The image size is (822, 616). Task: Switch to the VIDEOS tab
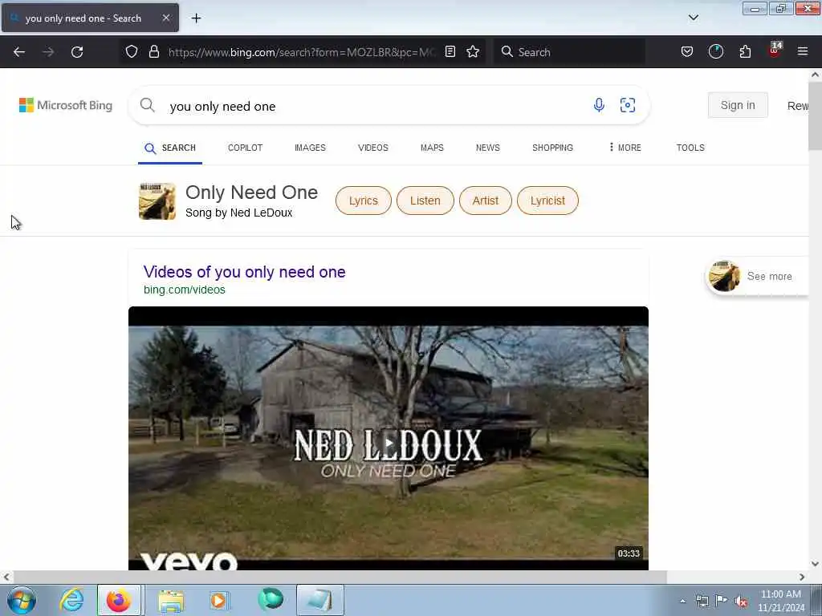tap(372, 148)
